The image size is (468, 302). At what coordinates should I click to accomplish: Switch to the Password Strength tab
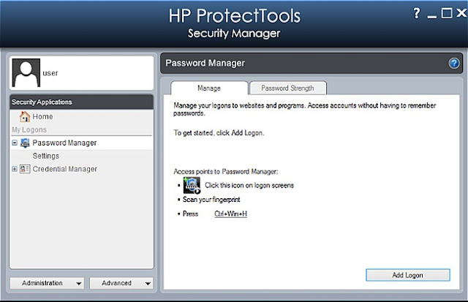pyautogui.click(x=287, y=88)
